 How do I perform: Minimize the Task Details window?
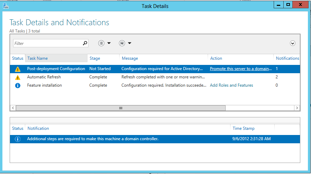[279, 5]
